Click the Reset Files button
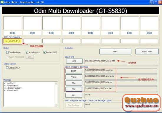 (x=147, y=52)
